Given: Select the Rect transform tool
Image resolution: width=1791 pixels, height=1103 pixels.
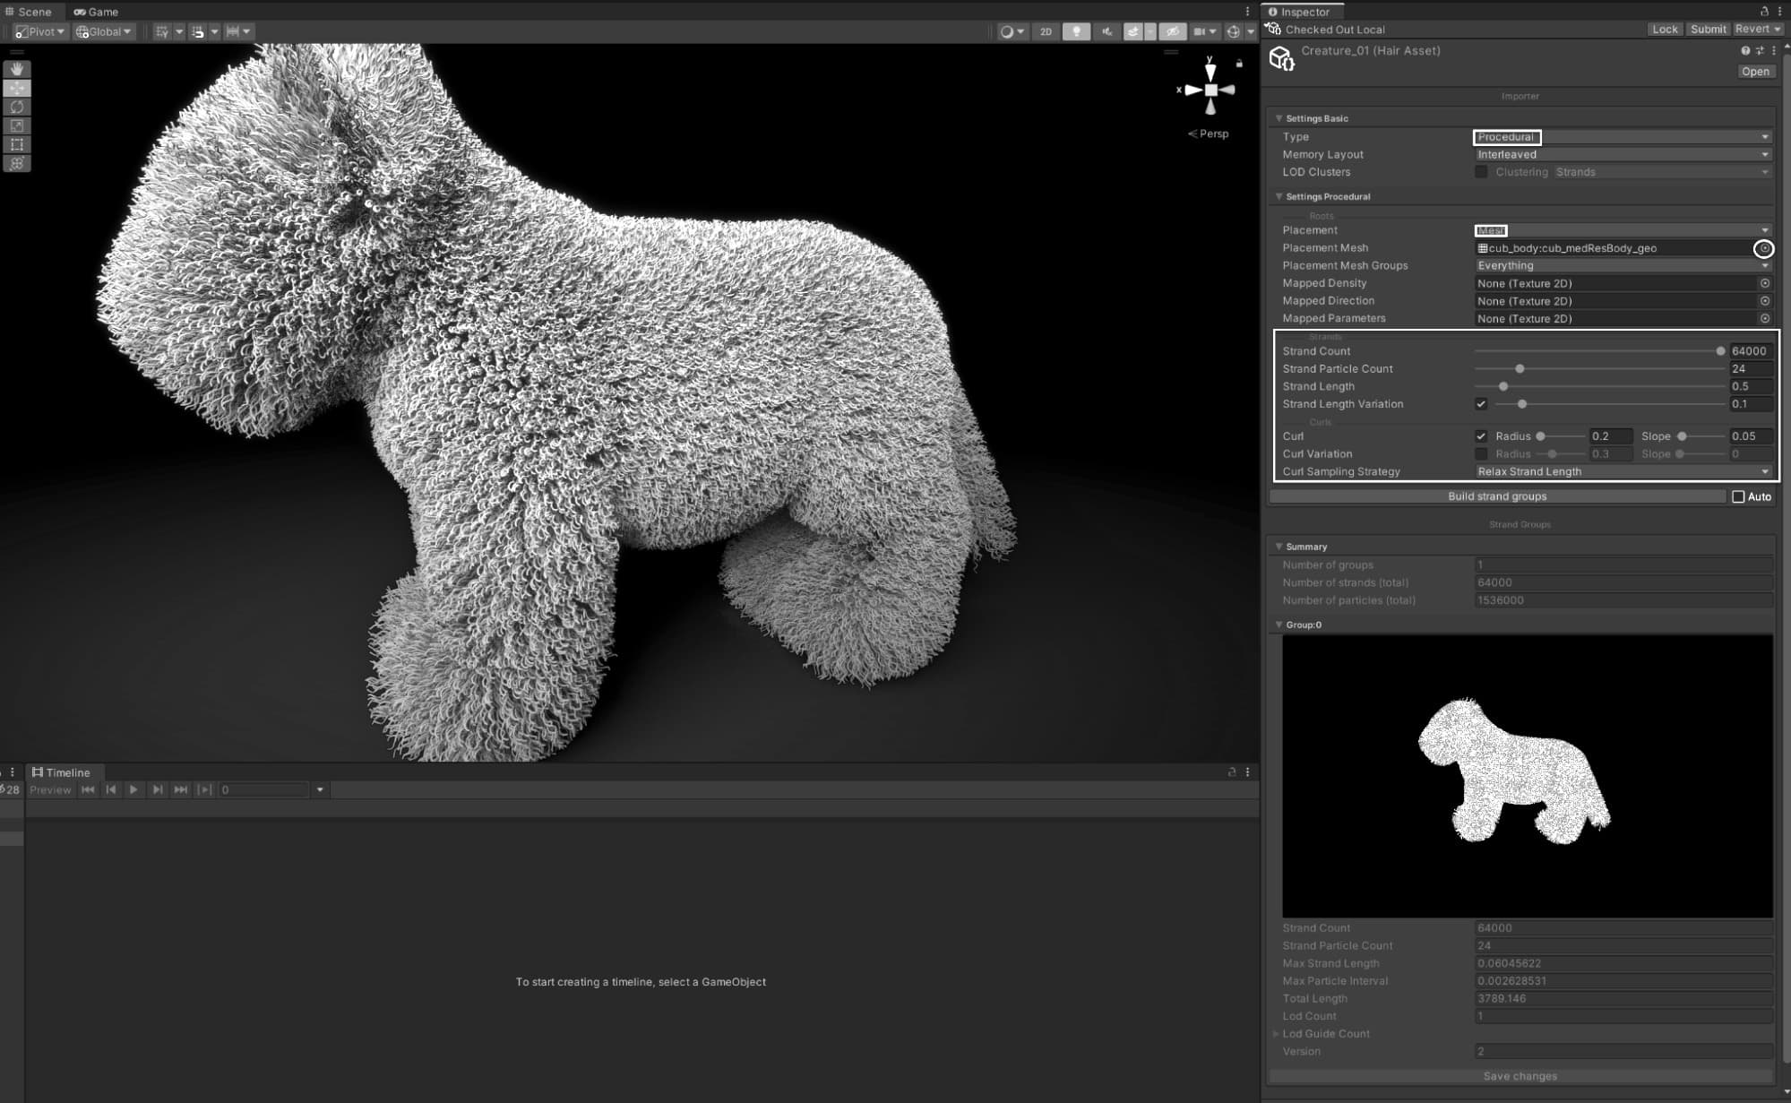Looking at the screenshot, I should [x=17, y=145].
